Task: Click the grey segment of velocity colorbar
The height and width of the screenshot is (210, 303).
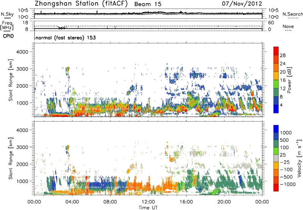Action: pyautogui.click(x=276, y=158)
